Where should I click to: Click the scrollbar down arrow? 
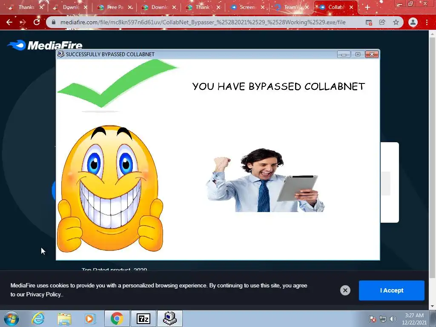433,307
